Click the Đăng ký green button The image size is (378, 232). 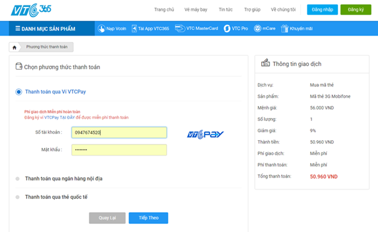tap(355, 10)
